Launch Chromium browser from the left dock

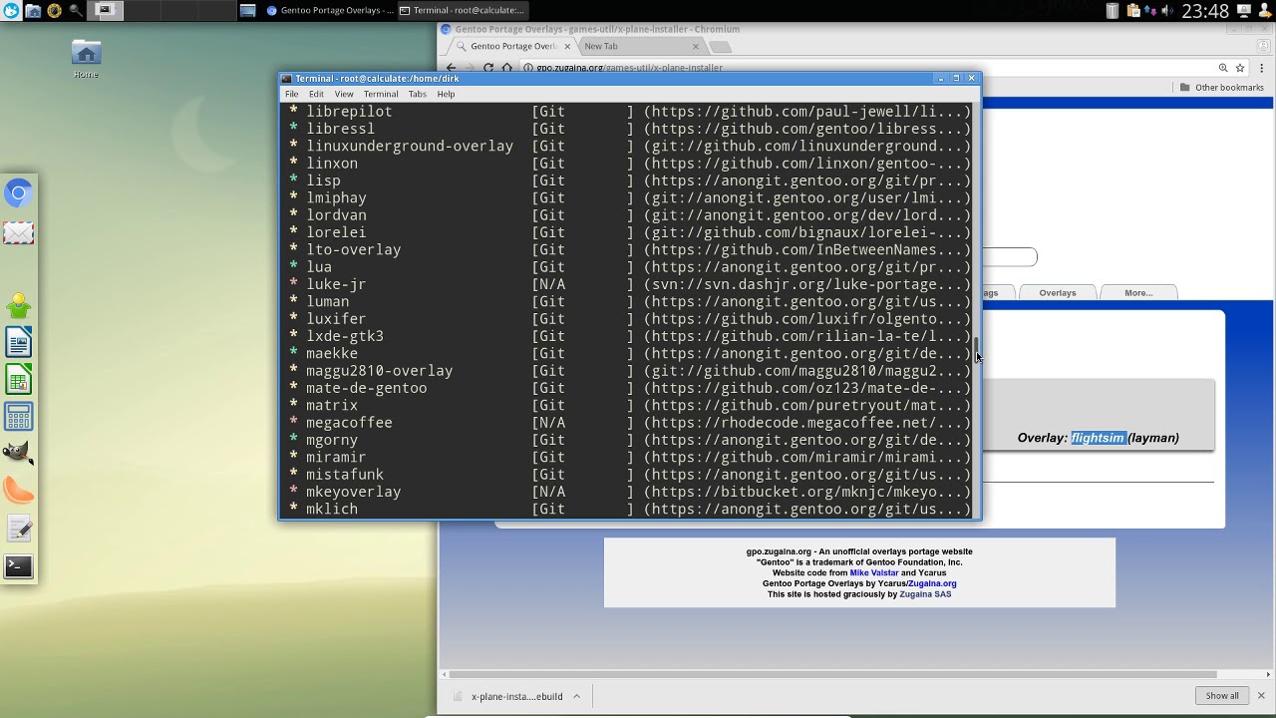click(18, 192)
